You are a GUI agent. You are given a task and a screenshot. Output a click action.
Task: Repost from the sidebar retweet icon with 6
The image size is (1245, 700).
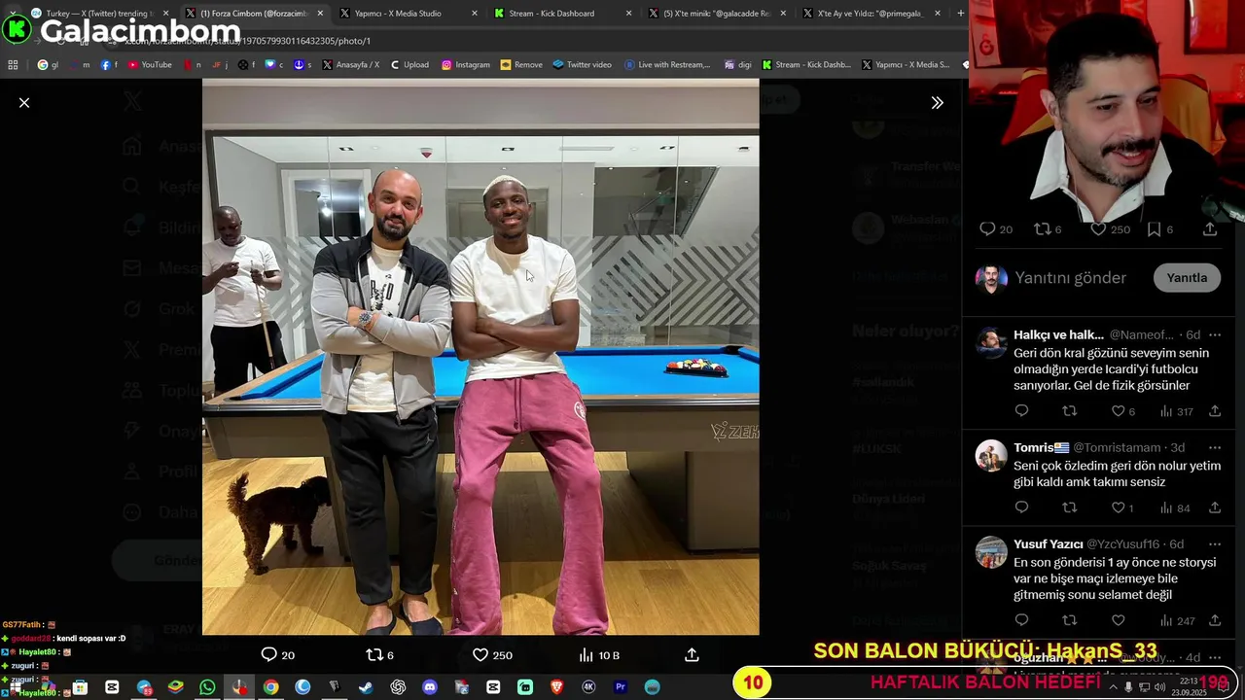(x=1042, y=229)
